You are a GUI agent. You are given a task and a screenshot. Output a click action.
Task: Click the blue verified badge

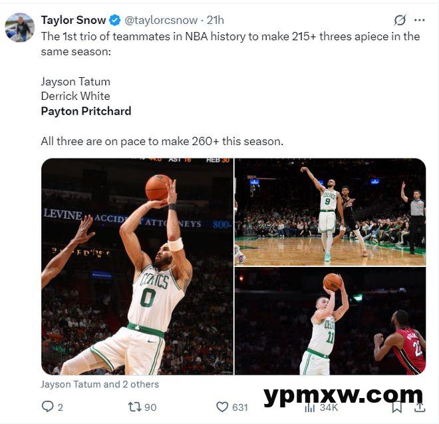click(115, 20)
